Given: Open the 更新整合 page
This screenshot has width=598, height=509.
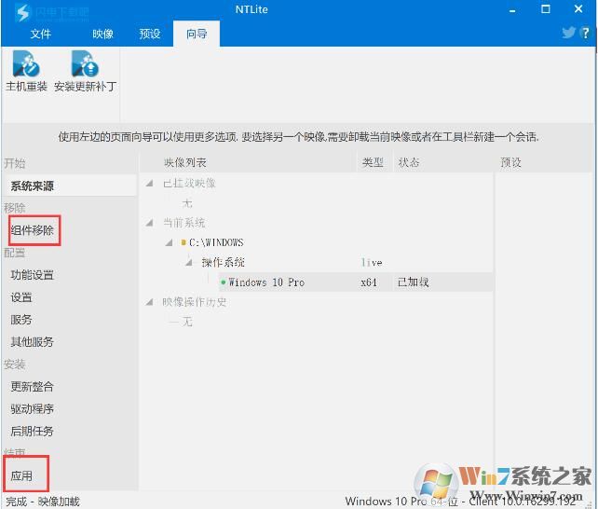Looking at the screenshot, I should [33, 386].
